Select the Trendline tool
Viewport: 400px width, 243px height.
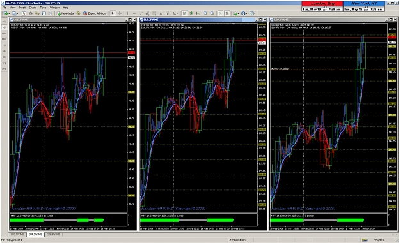[x=141, y=13]
